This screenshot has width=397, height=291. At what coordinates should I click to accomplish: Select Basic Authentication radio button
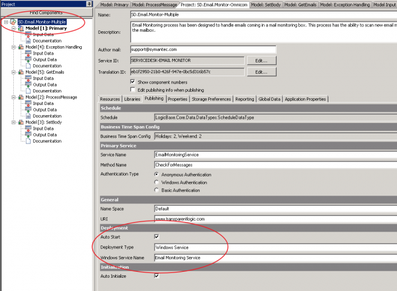tap(156, 190)
